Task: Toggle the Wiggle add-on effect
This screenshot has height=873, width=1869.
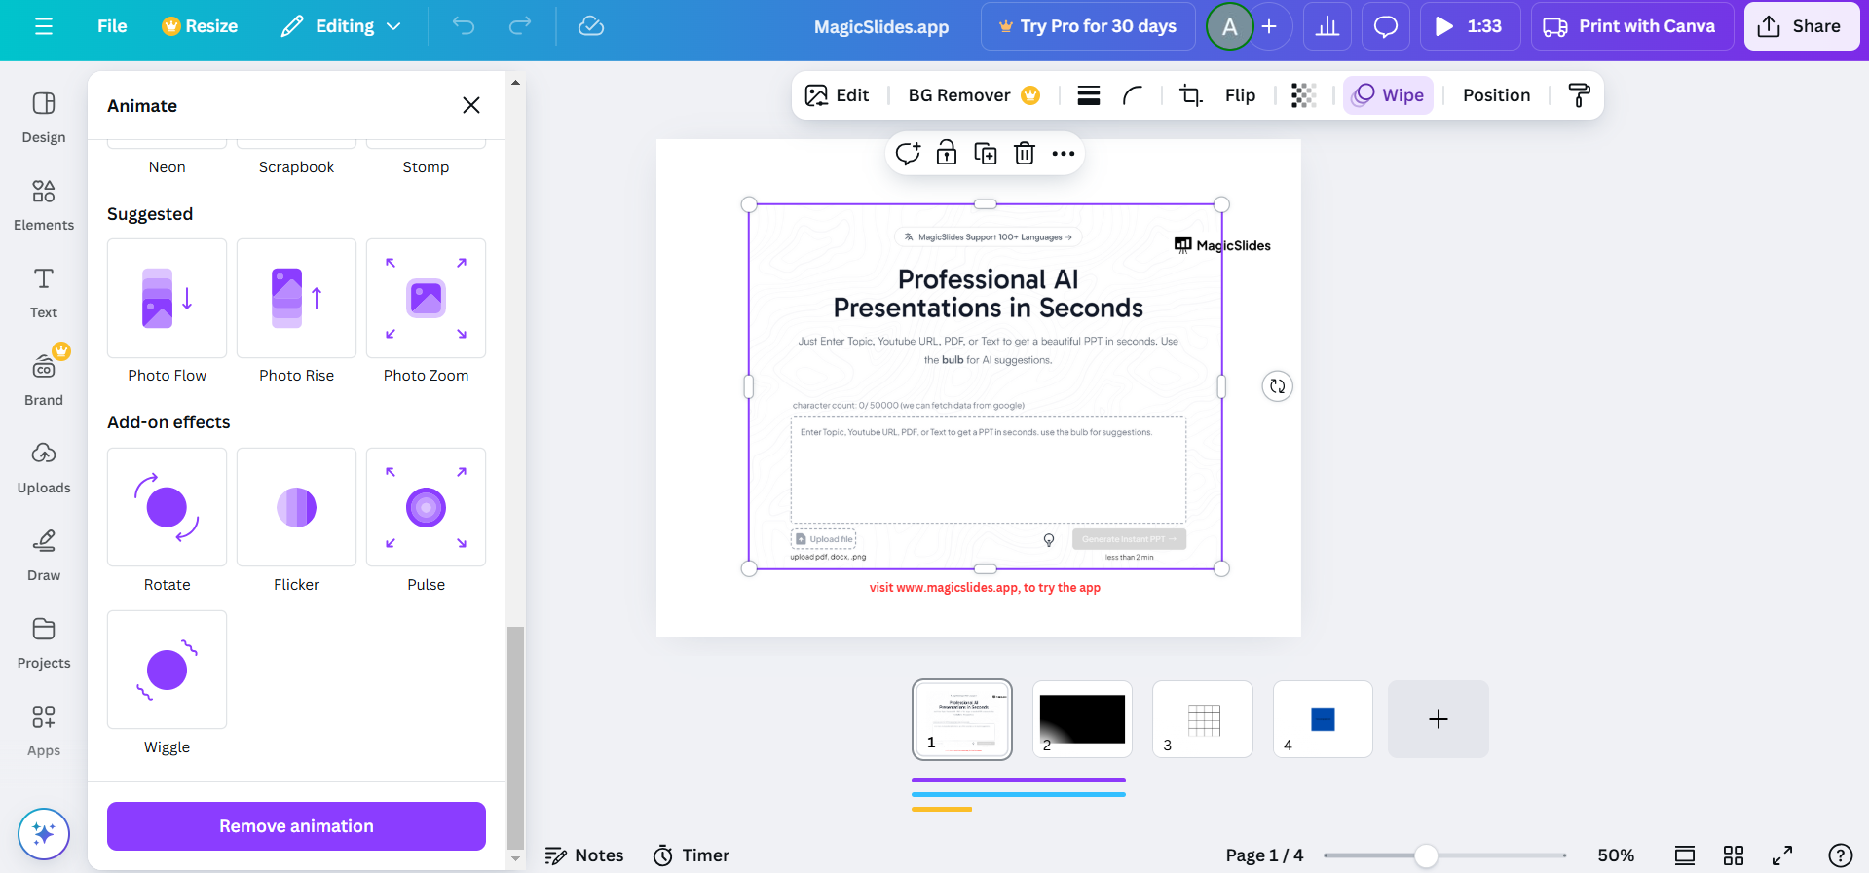Action: (x=167, y=670)
